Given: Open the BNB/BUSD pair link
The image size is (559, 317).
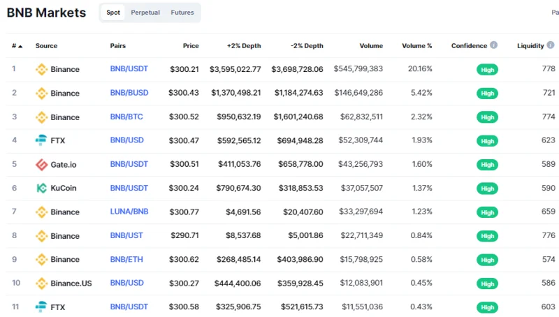Looking at the screenshot, I should pyautogui.click(x=129, y=93).
